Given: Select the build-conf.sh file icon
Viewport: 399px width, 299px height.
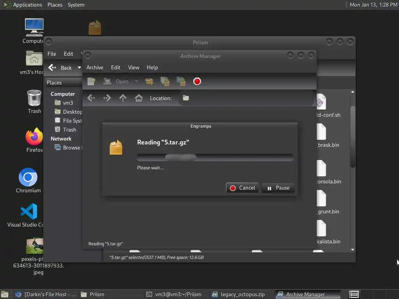Looking at the screenshot, I should click(x=321, y=102).
